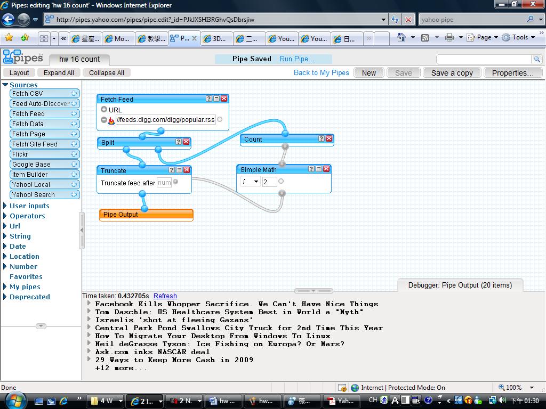546x409 pixels.
Task: Close the Simple Math module
Action: pos(327,169)
